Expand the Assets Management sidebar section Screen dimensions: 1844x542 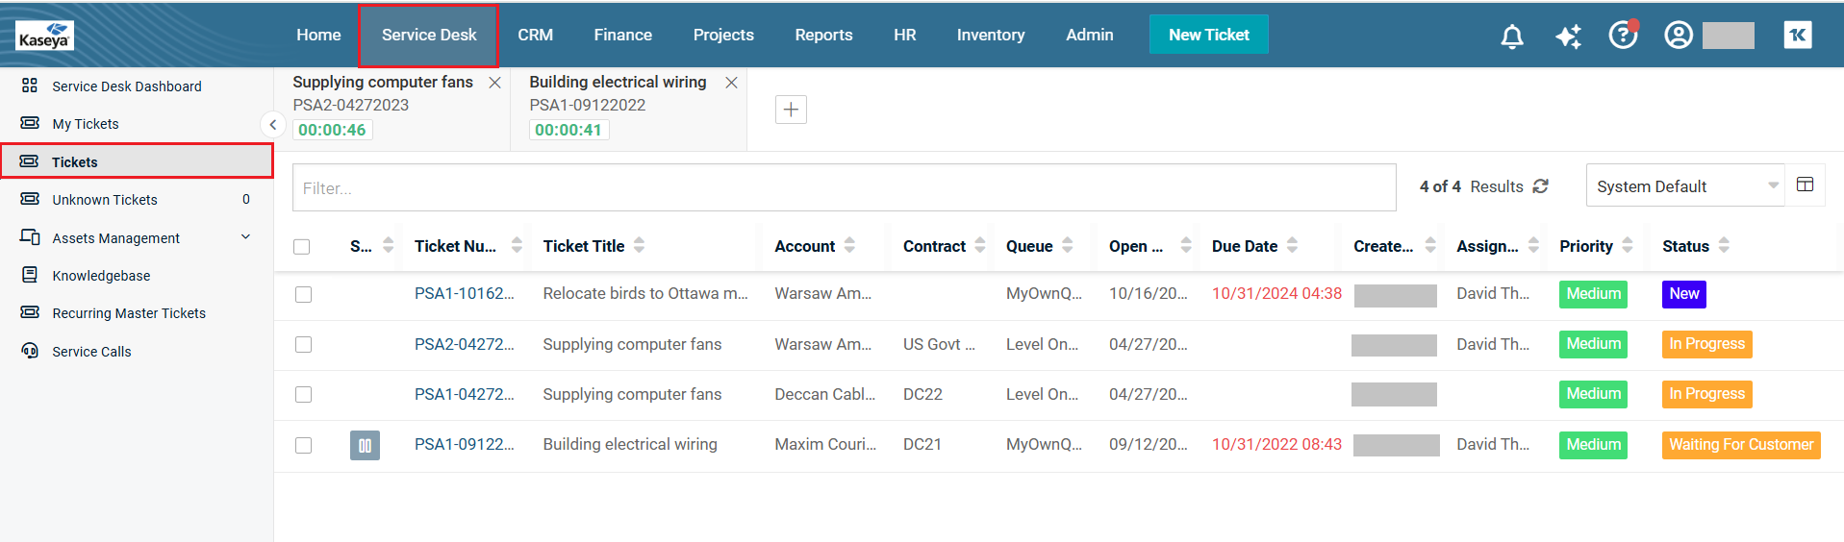click(245, 237)
